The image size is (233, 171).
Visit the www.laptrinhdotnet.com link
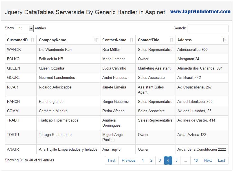pos(200,12)
